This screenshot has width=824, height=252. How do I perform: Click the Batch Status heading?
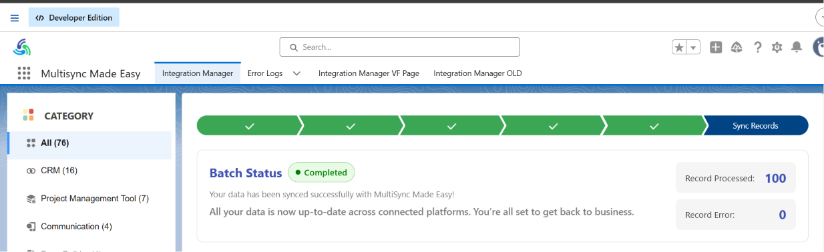tap(246, 173)
